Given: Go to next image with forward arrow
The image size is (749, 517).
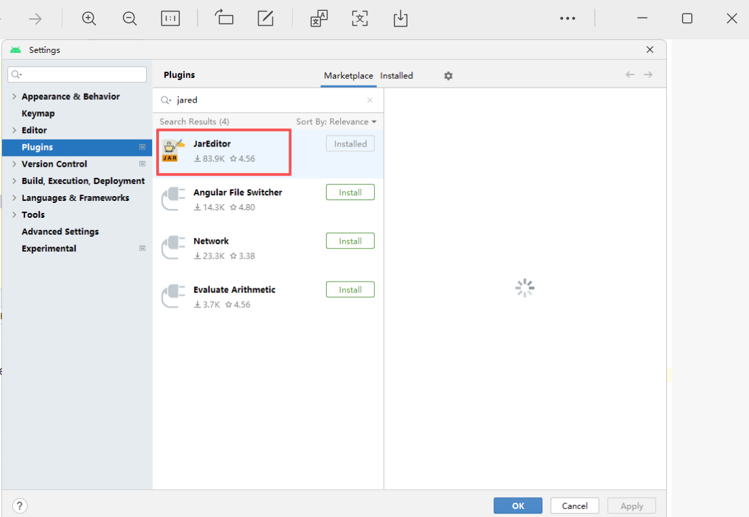Looking at the screenshot, I should (35, 18).
